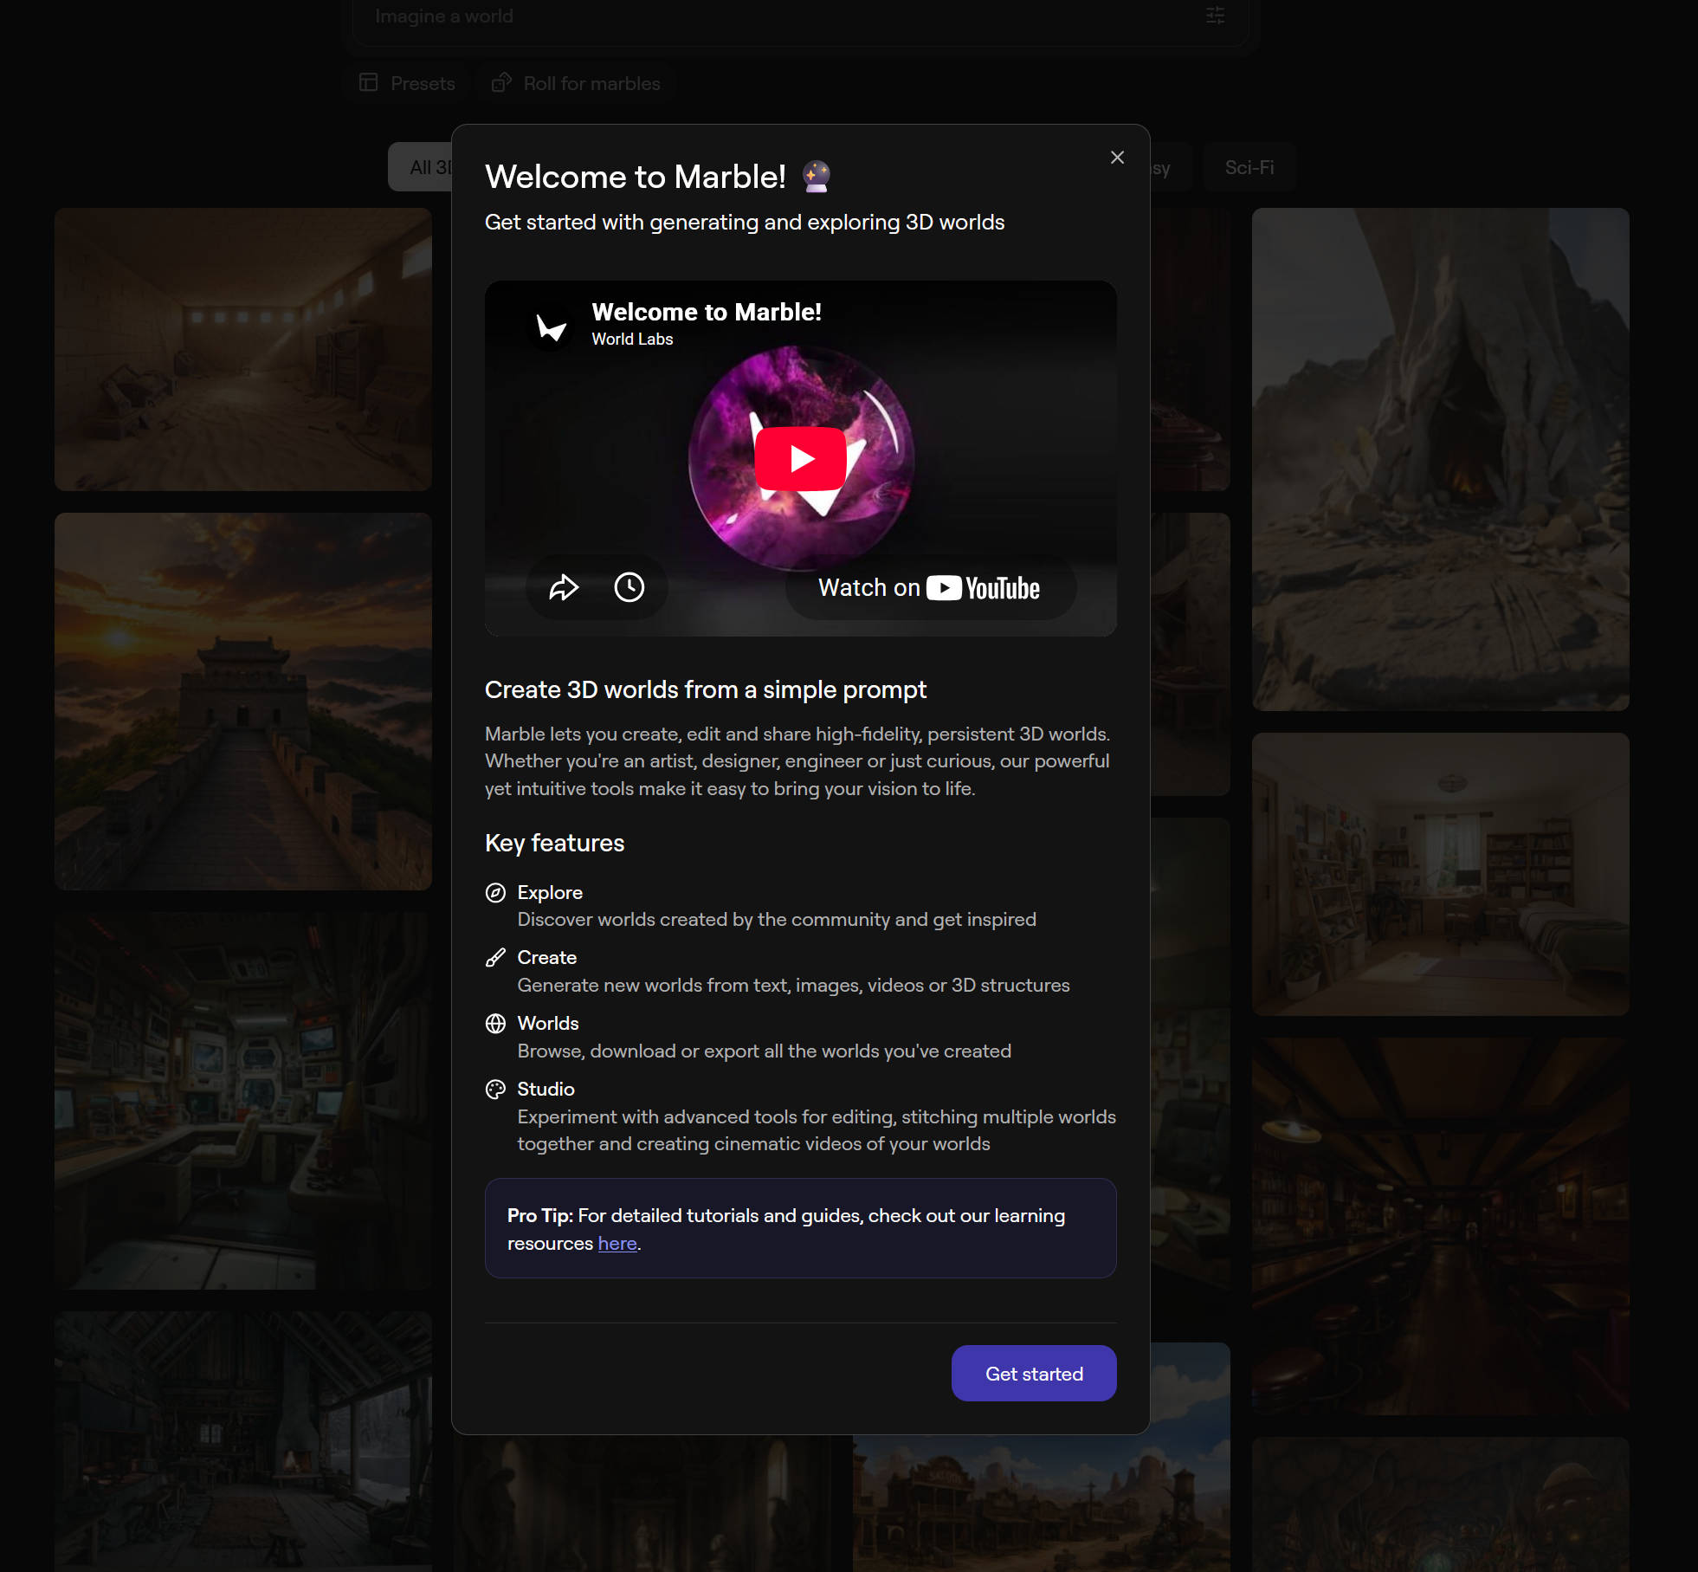The image size is (1698, 1572).
Task: Click the Watch Later clock icon
Action: click(629, 587)
